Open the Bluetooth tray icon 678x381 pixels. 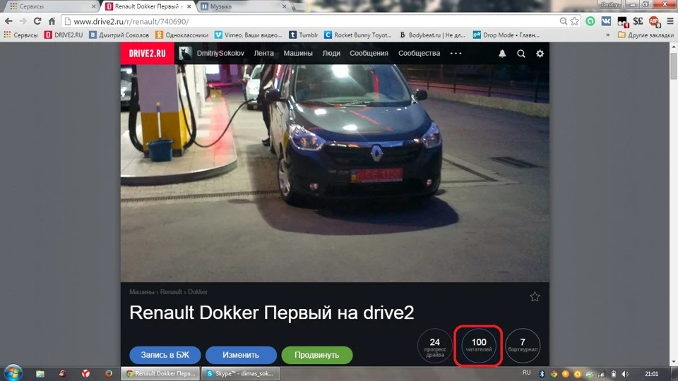[542, 374]
